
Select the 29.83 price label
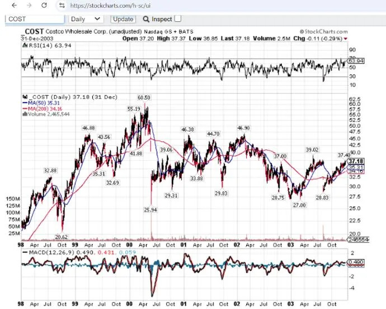point(221,194)
